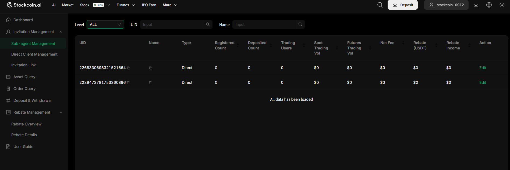The height and width of the screenshot is (170, 510).
Task: Sort by Registered Count column arrows
Action: tap(238, 45)
